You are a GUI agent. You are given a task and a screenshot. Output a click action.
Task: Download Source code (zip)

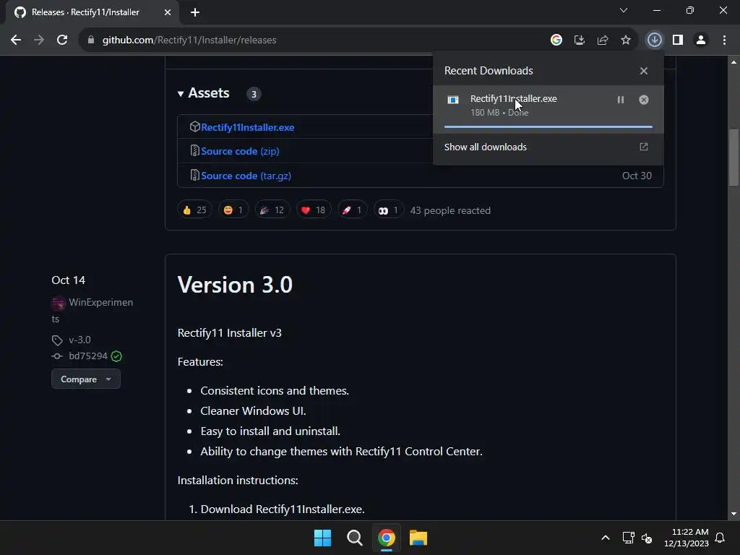point(240,151)
